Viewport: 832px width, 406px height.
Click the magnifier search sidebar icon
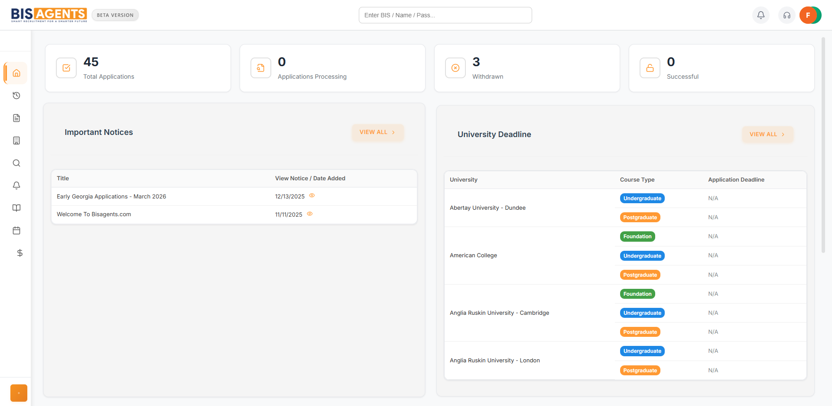tap(16, 163)
